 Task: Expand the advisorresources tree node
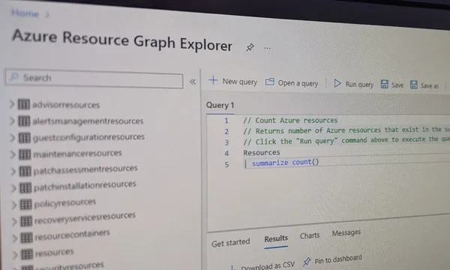12,104
